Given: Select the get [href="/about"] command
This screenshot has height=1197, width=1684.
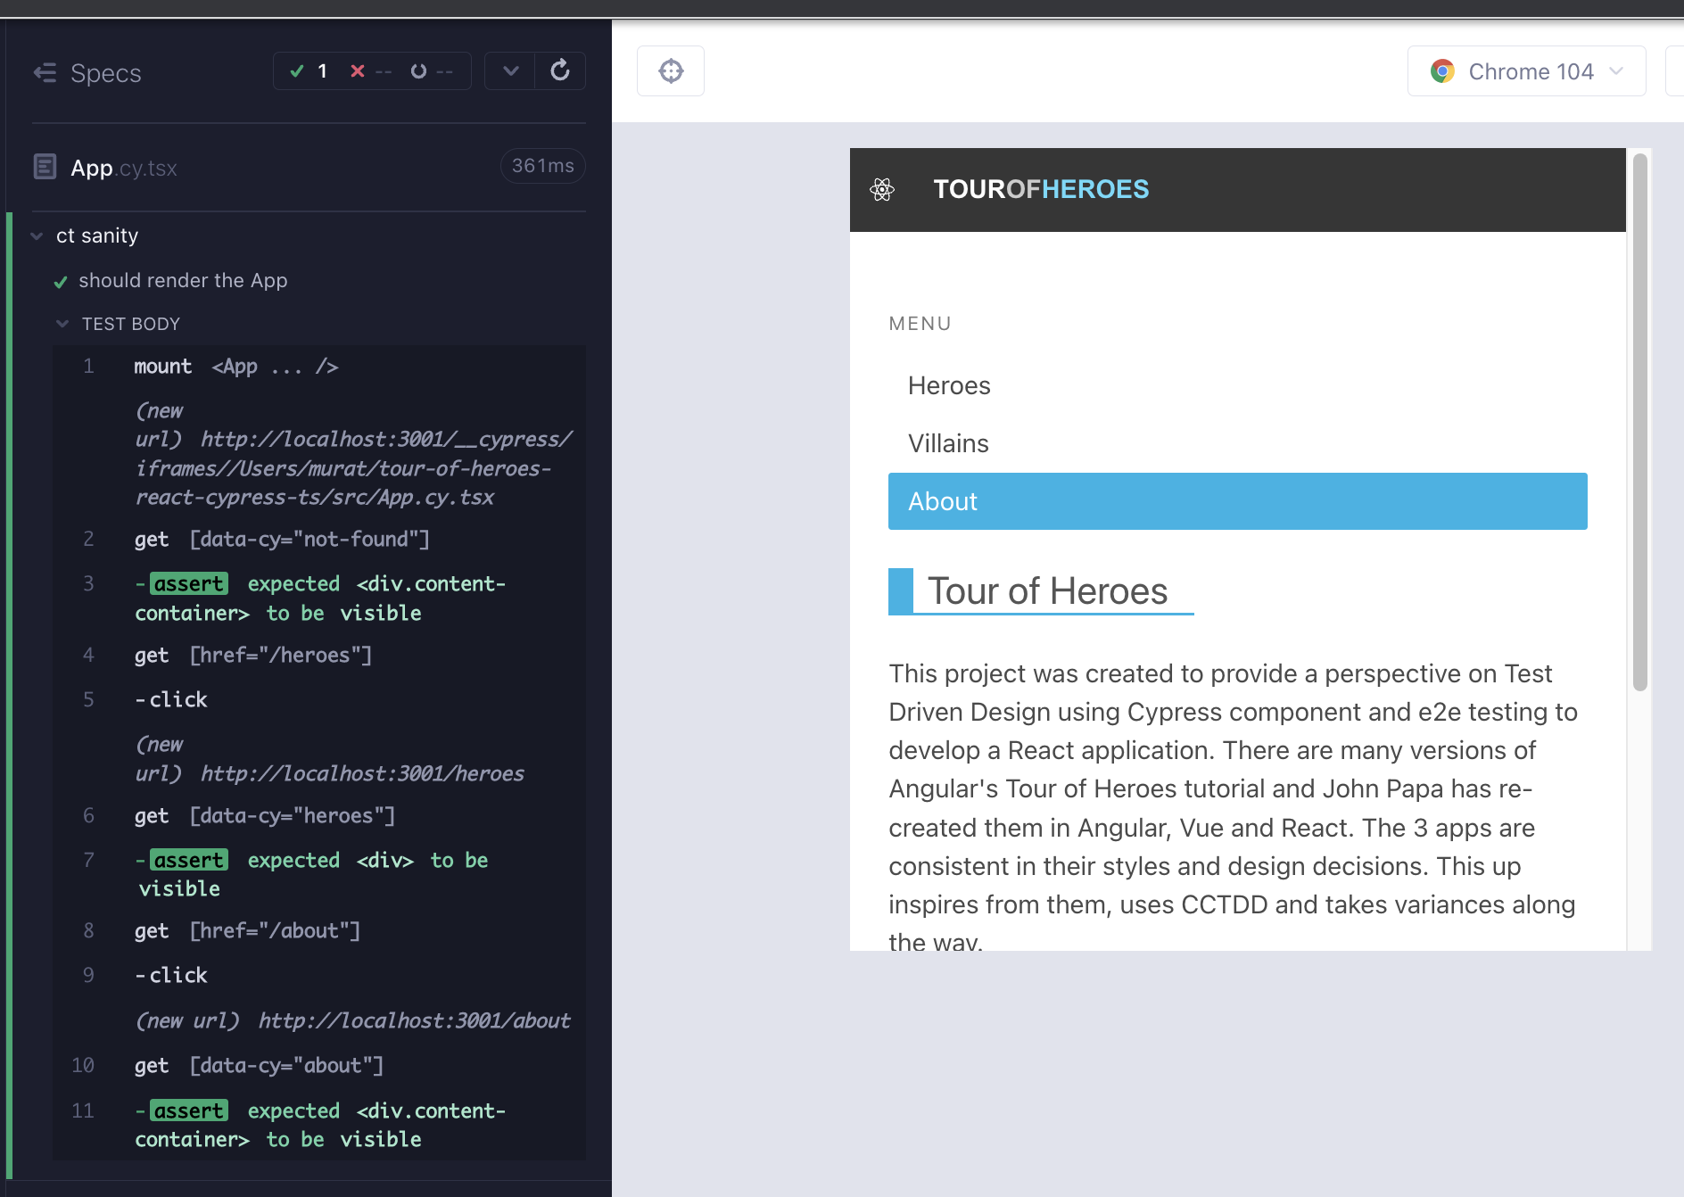Looking at the screenshot, I should (319, 930).
